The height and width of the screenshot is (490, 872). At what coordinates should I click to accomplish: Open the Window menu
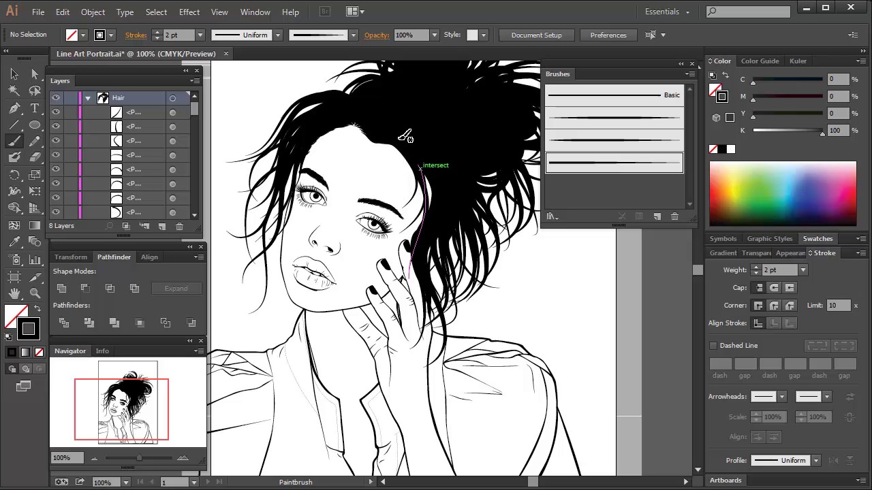click(255, 12)
